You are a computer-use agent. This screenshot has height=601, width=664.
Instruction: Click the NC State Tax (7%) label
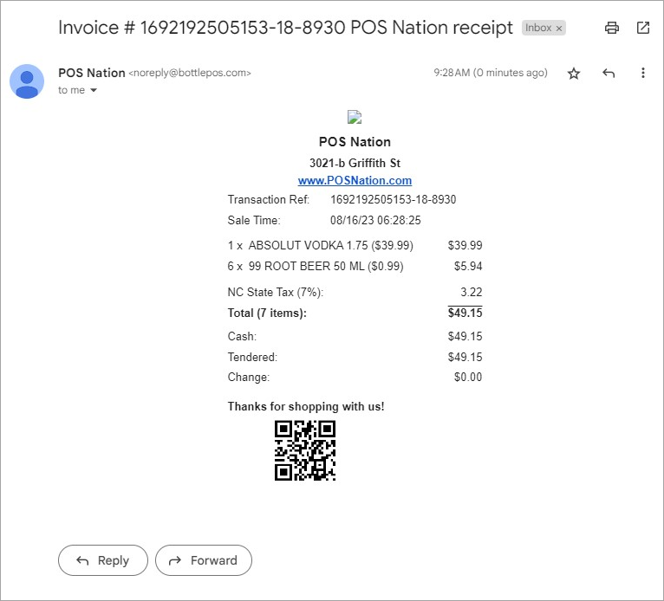(x=276, y=292)
